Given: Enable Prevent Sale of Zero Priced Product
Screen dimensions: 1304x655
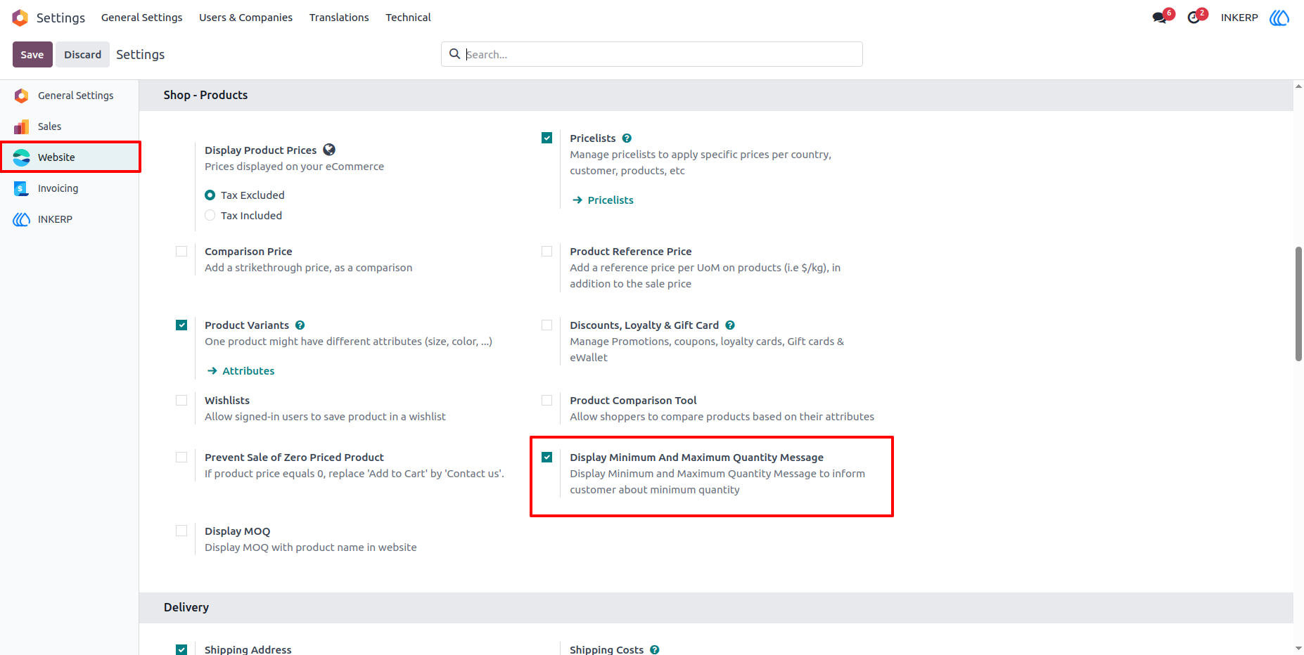Looking at the screenshot, I should point(181,458).
